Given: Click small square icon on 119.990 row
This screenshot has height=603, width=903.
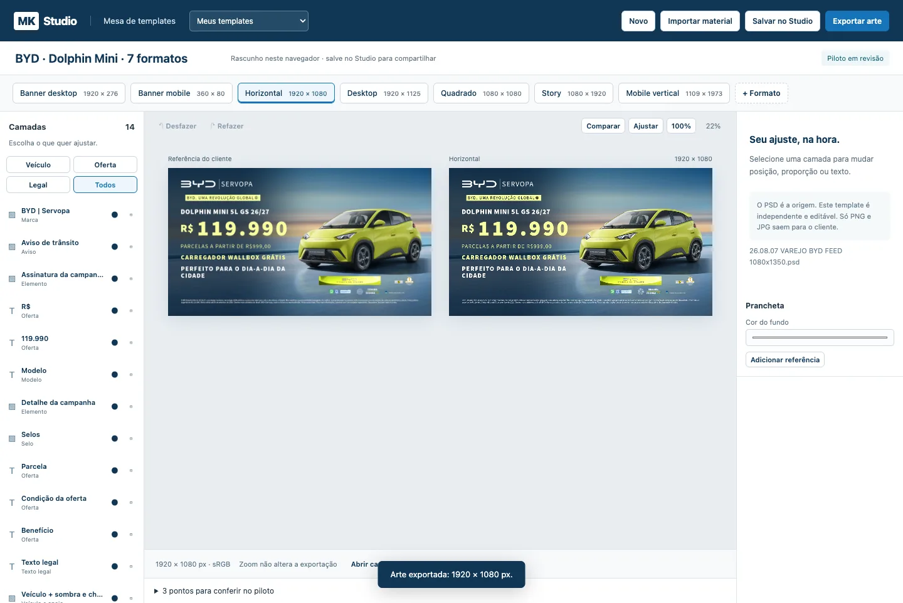Looking at the screenshot, I should coord(131,343).
